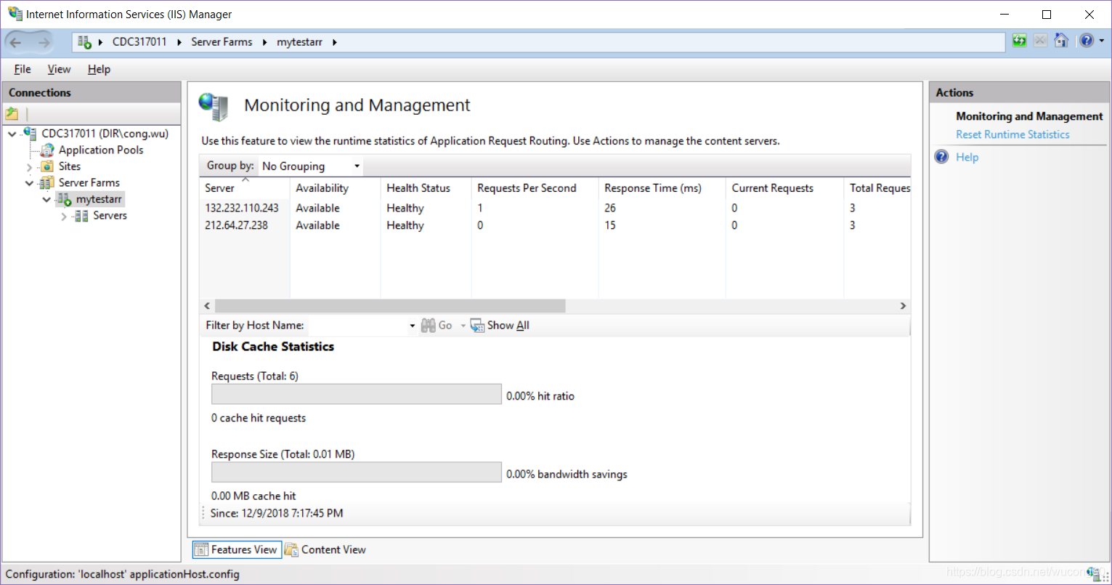
Task: Open the File menu
Action: tap(23, 69)
